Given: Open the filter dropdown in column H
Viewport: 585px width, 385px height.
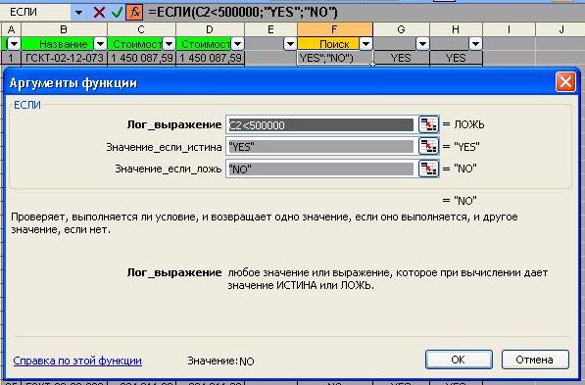Looking at the screenshot, I should coord(475,44).
